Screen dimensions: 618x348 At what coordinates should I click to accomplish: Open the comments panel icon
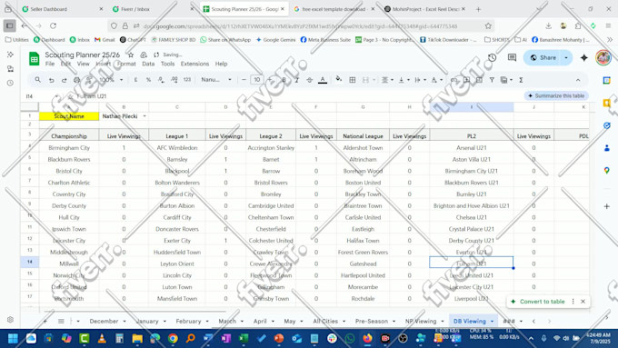pyautogui.click(x=512, y=57)
